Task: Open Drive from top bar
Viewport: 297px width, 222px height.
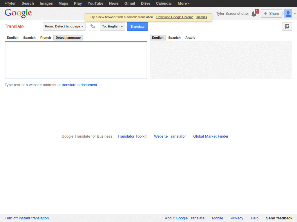Action: coord(146,3)
